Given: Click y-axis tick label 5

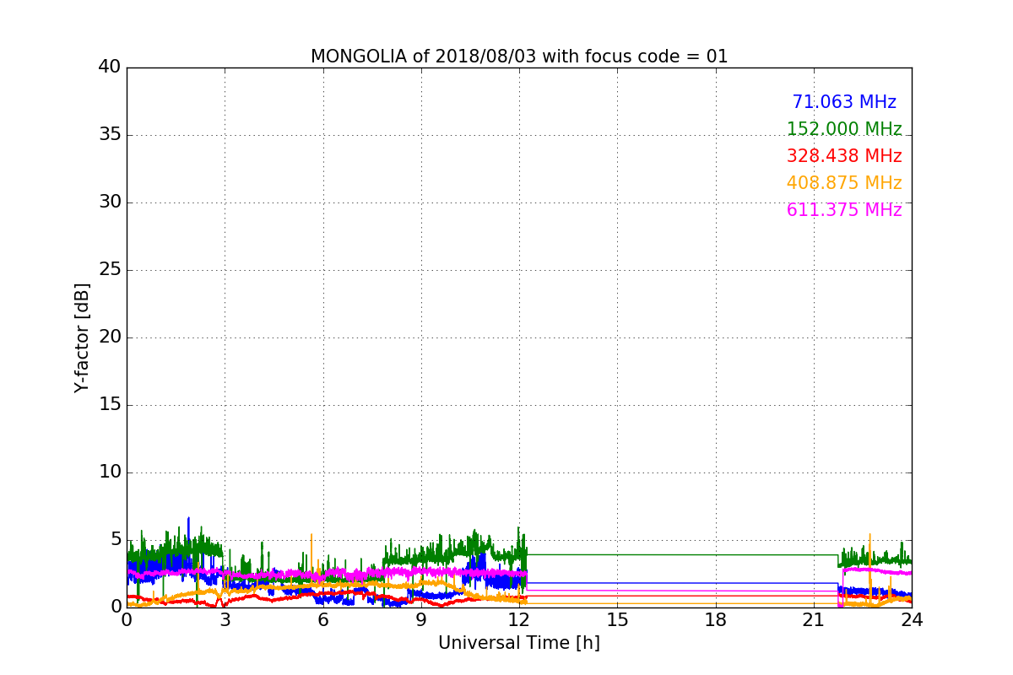Looking at the screenshot, I should click(115, 540).
